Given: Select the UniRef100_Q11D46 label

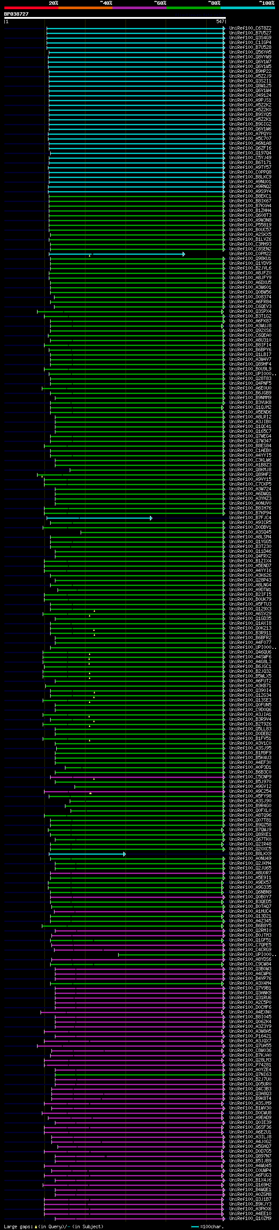Looking at the screenshot, I should [250, 552].
